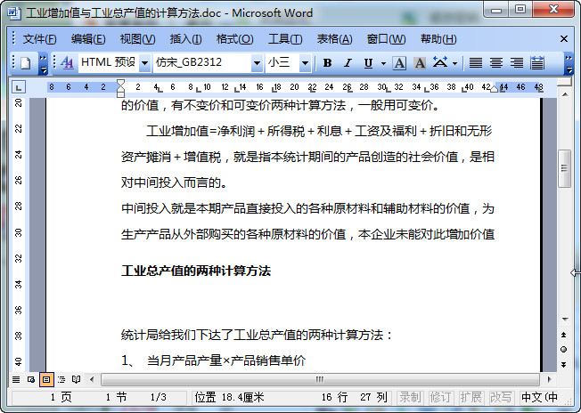Click the New blank document icon
Image resolution: width=581 pixels, height=413 pixels.
point(25,63)
